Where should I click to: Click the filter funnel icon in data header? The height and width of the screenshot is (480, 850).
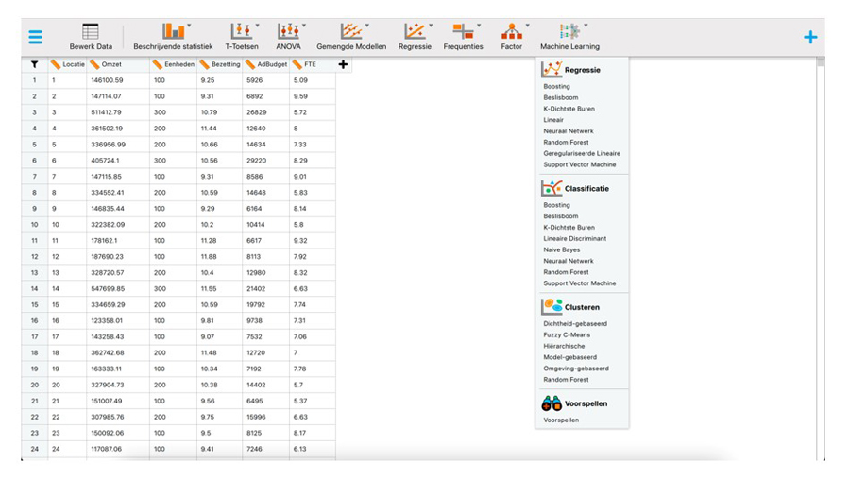pos(35,65)
